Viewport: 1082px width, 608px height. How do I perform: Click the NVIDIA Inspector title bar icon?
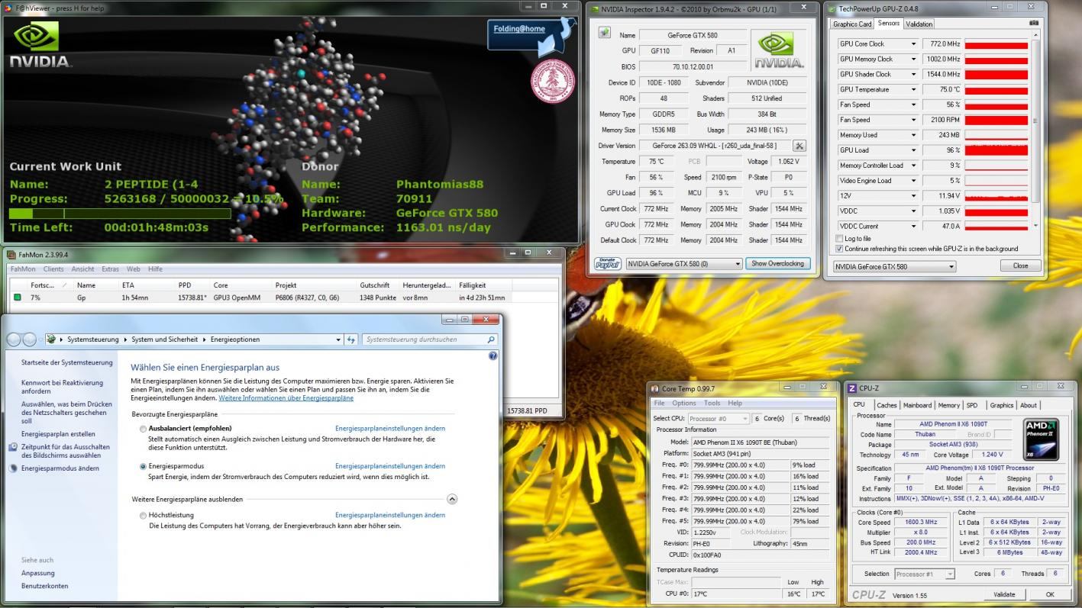point(595,9)
